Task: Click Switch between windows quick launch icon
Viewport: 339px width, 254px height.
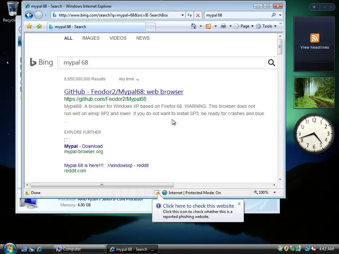Action: tap(32, 249)
